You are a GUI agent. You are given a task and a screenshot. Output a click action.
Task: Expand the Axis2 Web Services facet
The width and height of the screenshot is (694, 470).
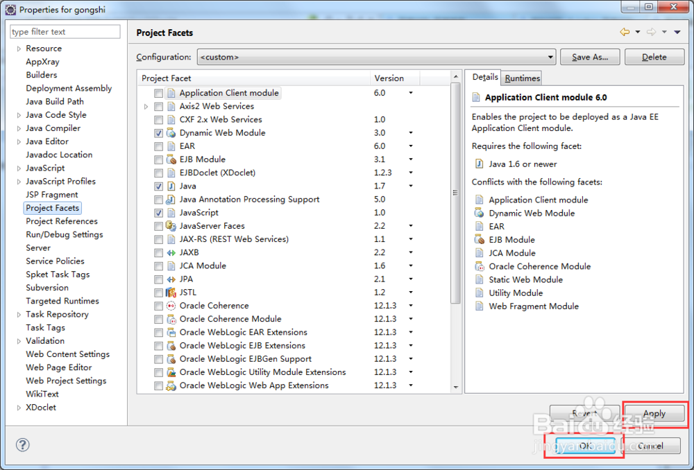pyautogui.click(x=146, y=107)
